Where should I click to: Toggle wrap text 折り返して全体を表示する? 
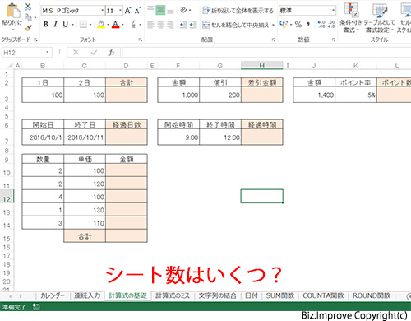(x=238, y=11)
